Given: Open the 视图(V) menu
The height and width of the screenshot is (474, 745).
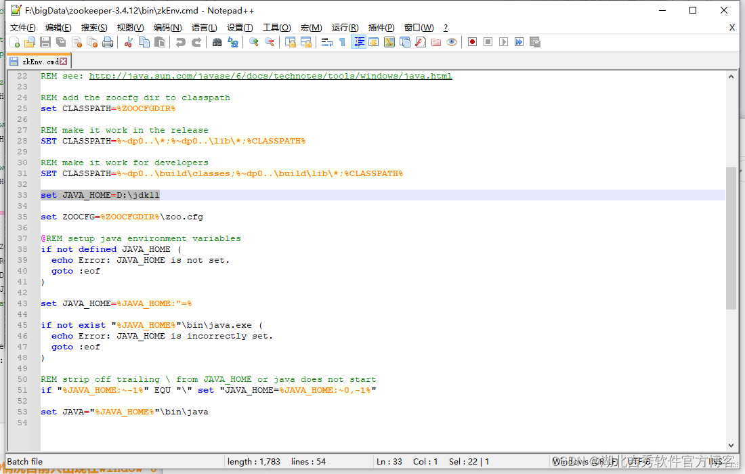Looking at the screenshot, I should pos(130,28).
